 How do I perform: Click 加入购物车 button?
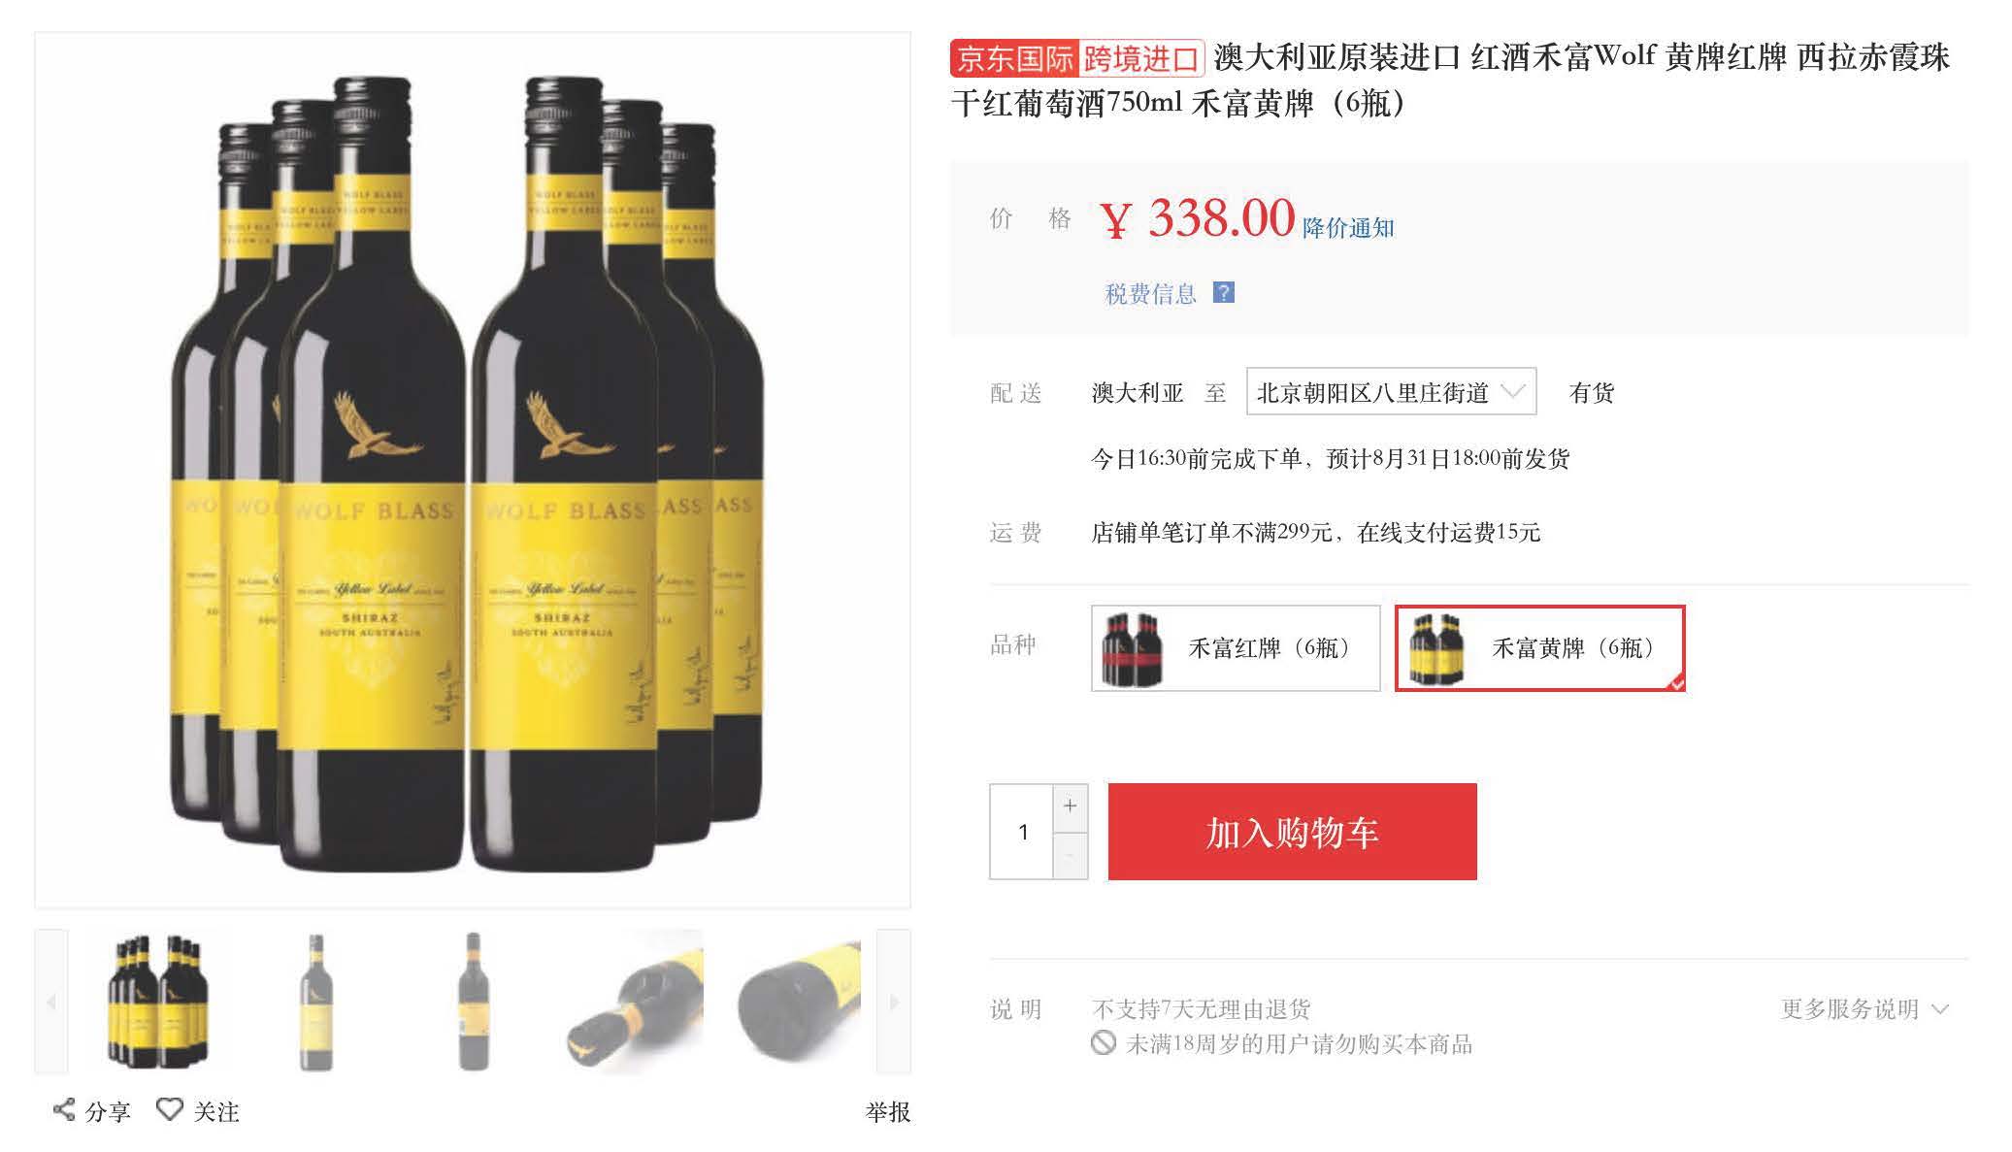[1292, 832]
